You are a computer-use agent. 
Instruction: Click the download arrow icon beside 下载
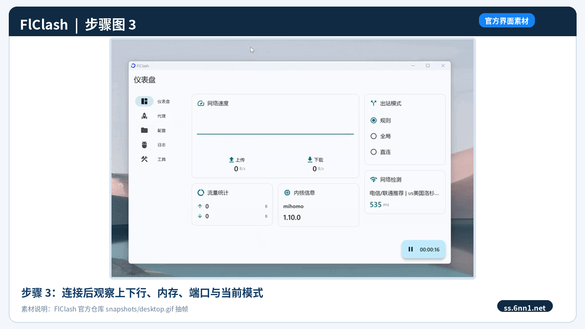310,160
